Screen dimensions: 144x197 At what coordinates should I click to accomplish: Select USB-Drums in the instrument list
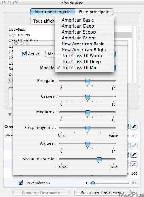[x=19, y=35]
